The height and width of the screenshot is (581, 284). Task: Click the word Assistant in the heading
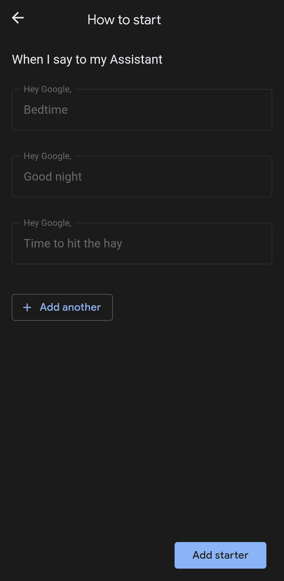point(136,59)
